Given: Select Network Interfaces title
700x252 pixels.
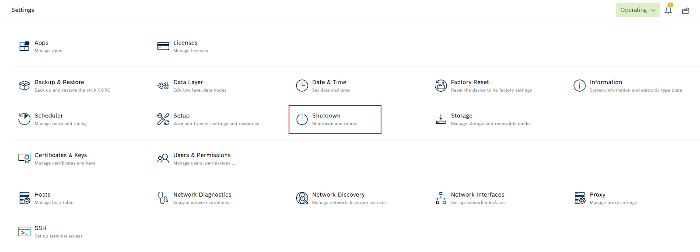Looking at the screenshot, I should click(478, 195).
